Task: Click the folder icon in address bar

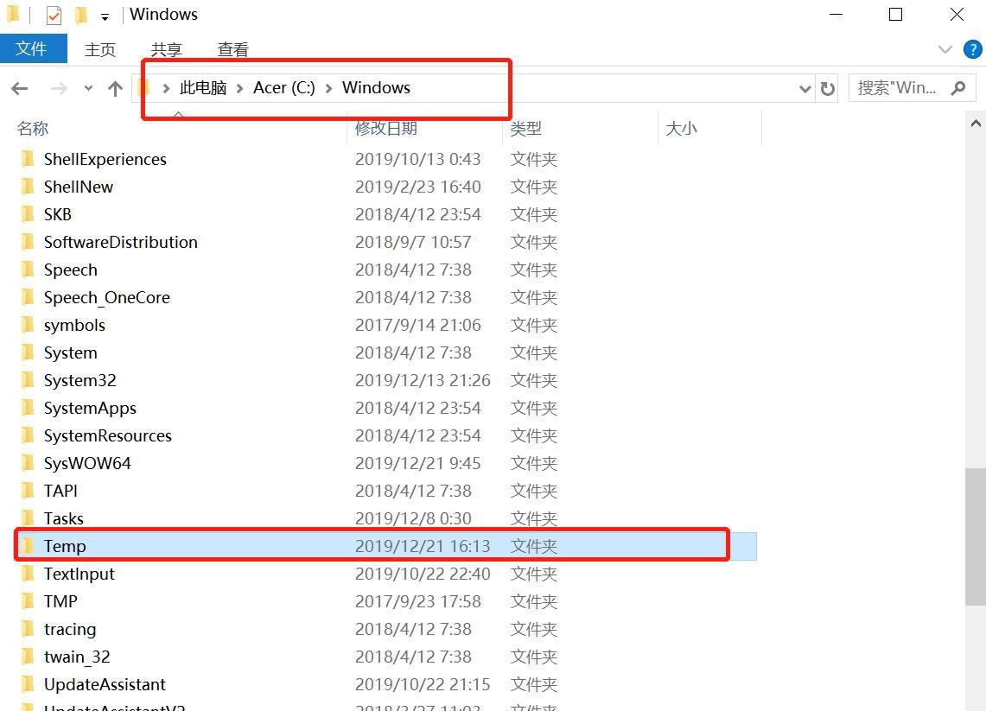Action: point(144,88)
